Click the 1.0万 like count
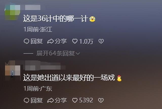 point(86,41)
